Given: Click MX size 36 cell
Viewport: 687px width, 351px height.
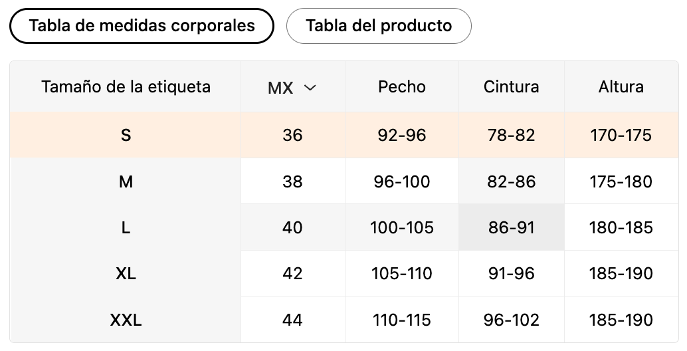Looking at the screenshot, I should [292, 136].
